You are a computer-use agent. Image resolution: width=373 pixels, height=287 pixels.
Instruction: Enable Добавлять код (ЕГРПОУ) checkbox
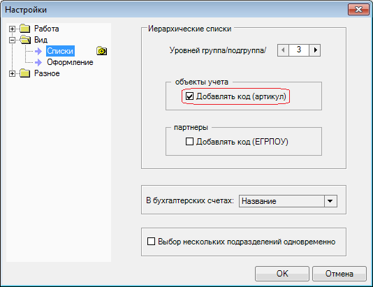(x=189, y=142)
